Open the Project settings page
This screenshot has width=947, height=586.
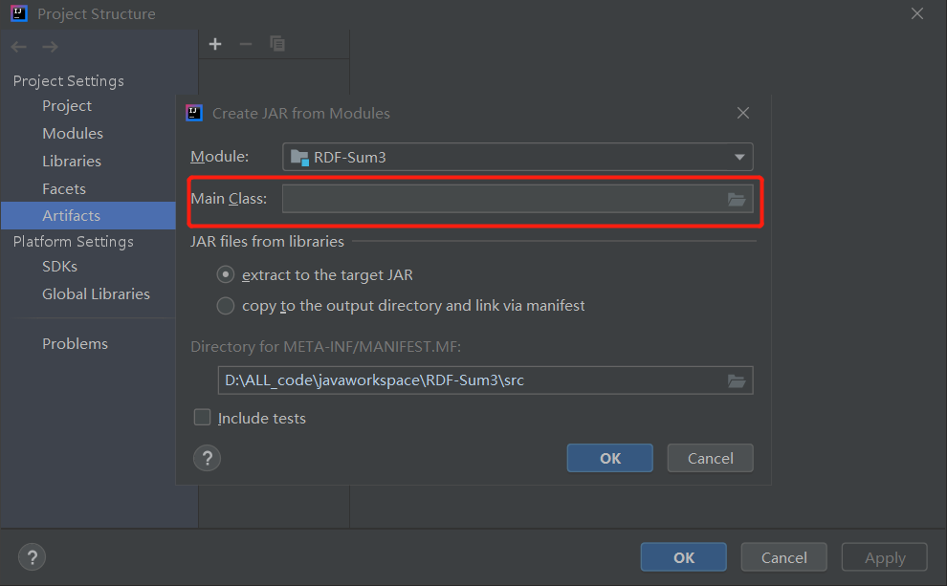tap(66, 105)
